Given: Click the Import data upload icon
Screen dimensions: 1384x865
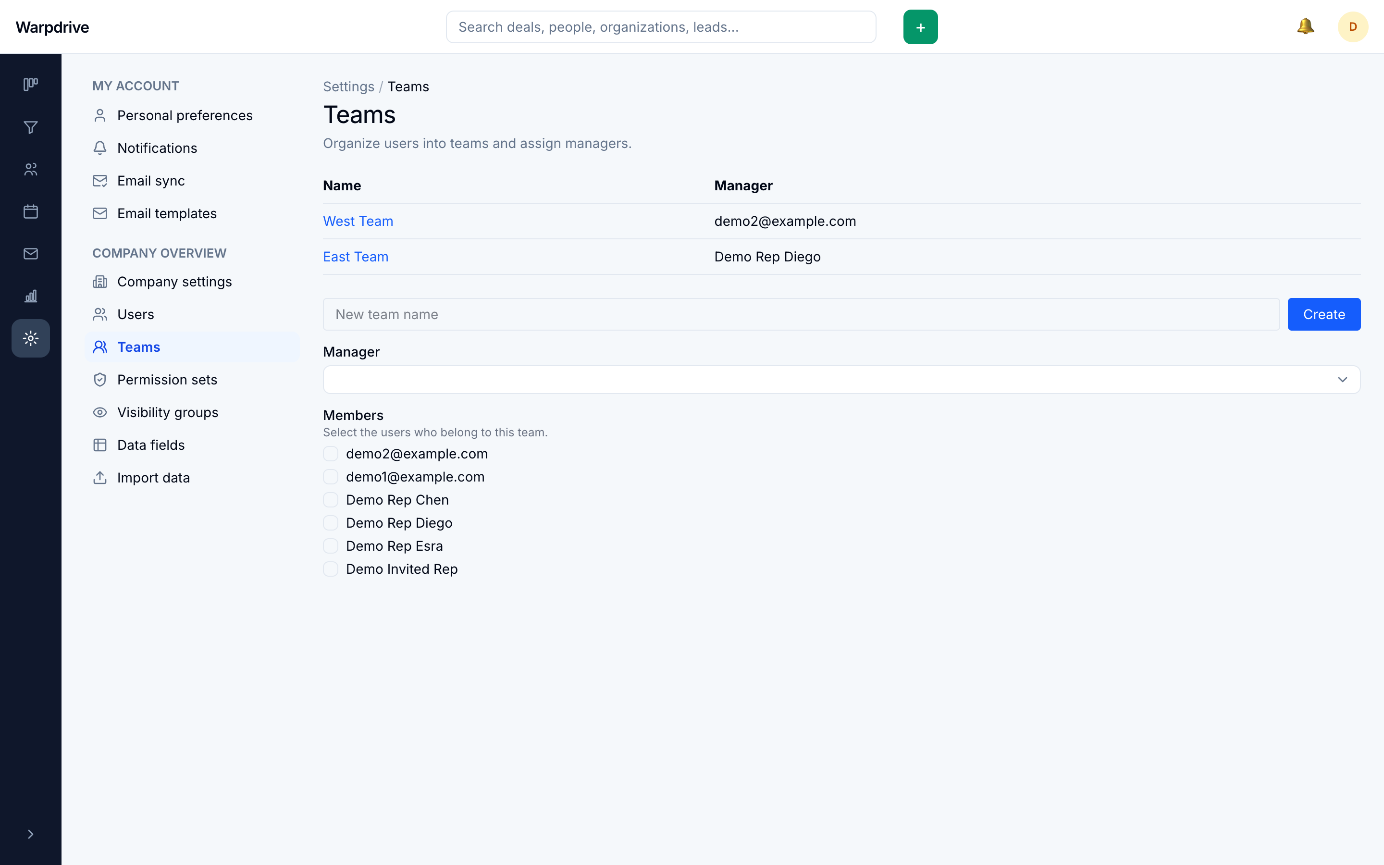Looking at the screenshot, I should (x=100, y=478).
